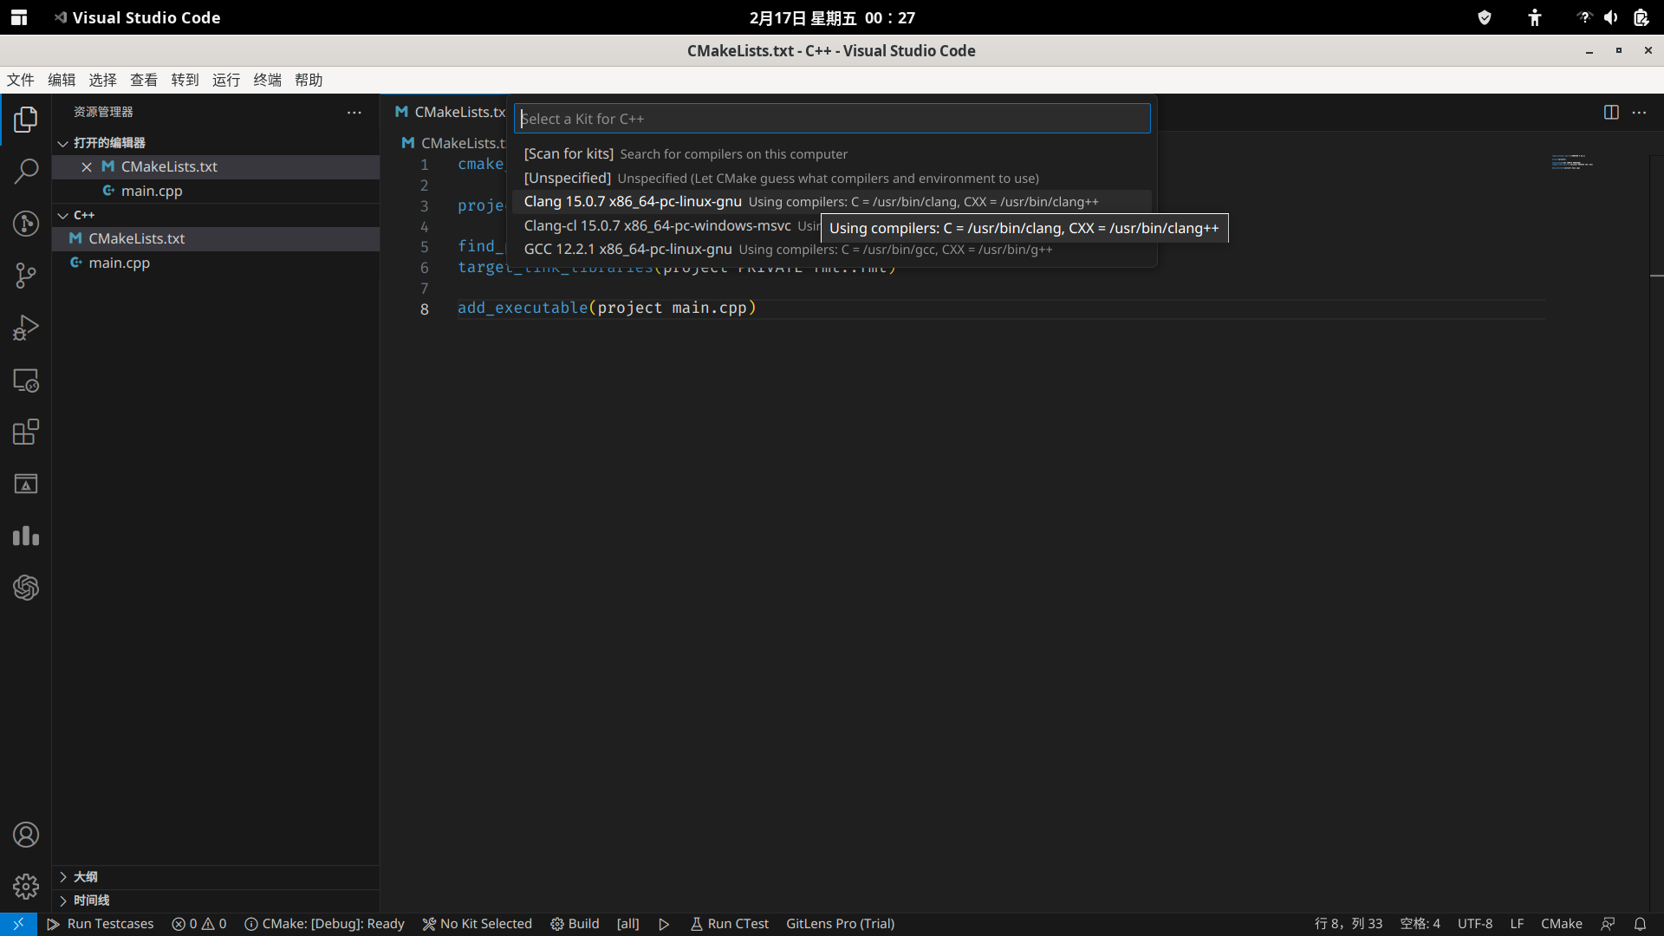The height and width of the screenshot is (936, 1664).
Task: Click the feedback icon in status bar
Action: (1608, 925)
